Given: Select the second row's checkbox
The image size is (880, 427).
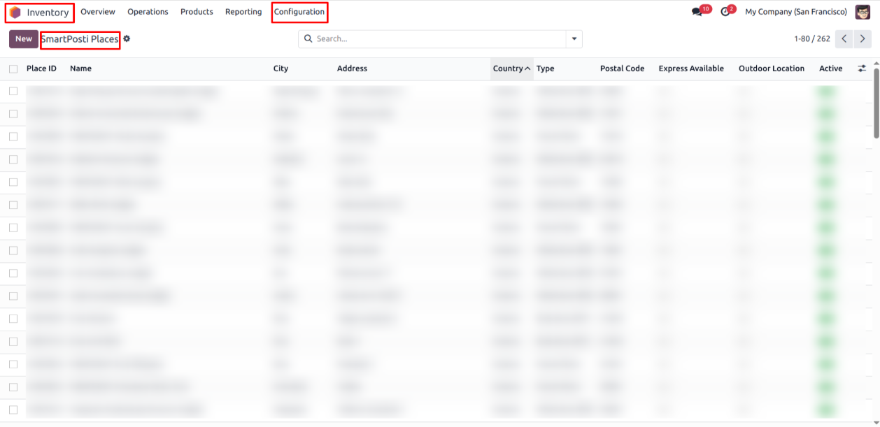Looking at the screenshot, I should (13, 113).
